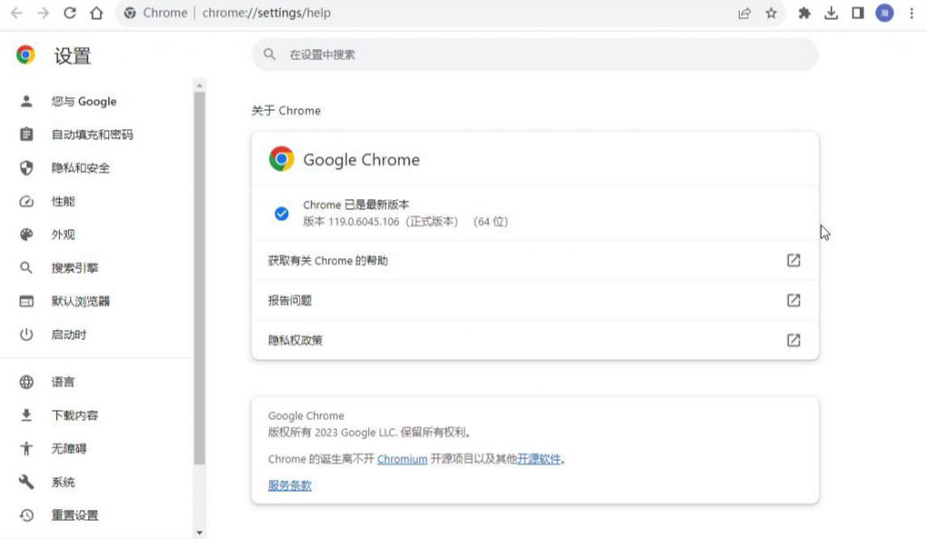
Task: Open Chrome three-dot menu
Action: (x=912, y=14)
